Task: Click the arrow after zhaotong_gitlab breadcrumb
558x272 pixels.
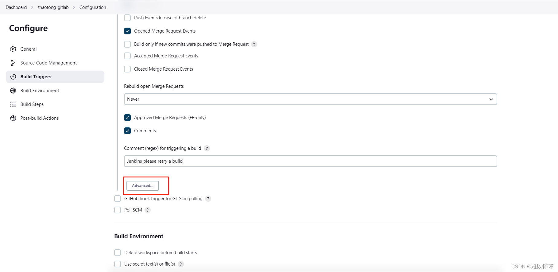Action: 74,7
